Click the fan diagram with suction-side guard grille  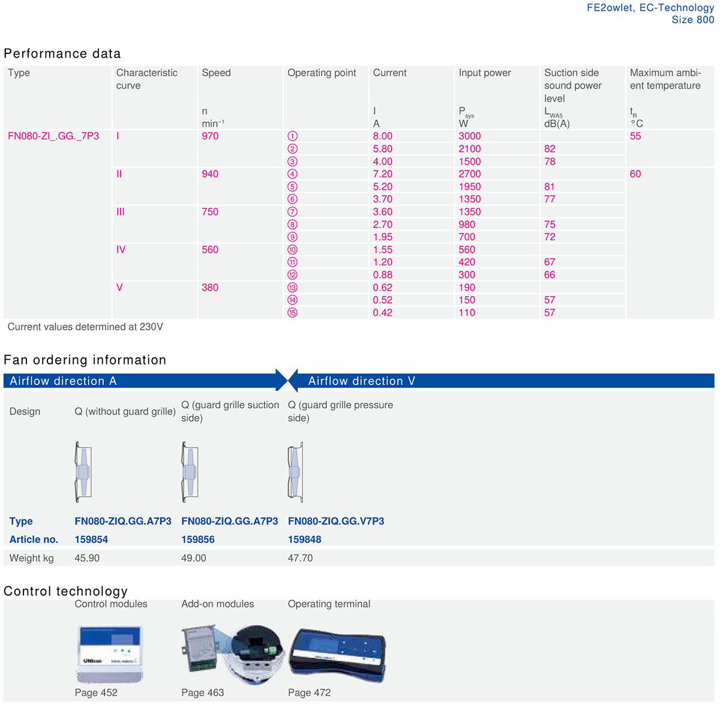(x=190, y=472)
